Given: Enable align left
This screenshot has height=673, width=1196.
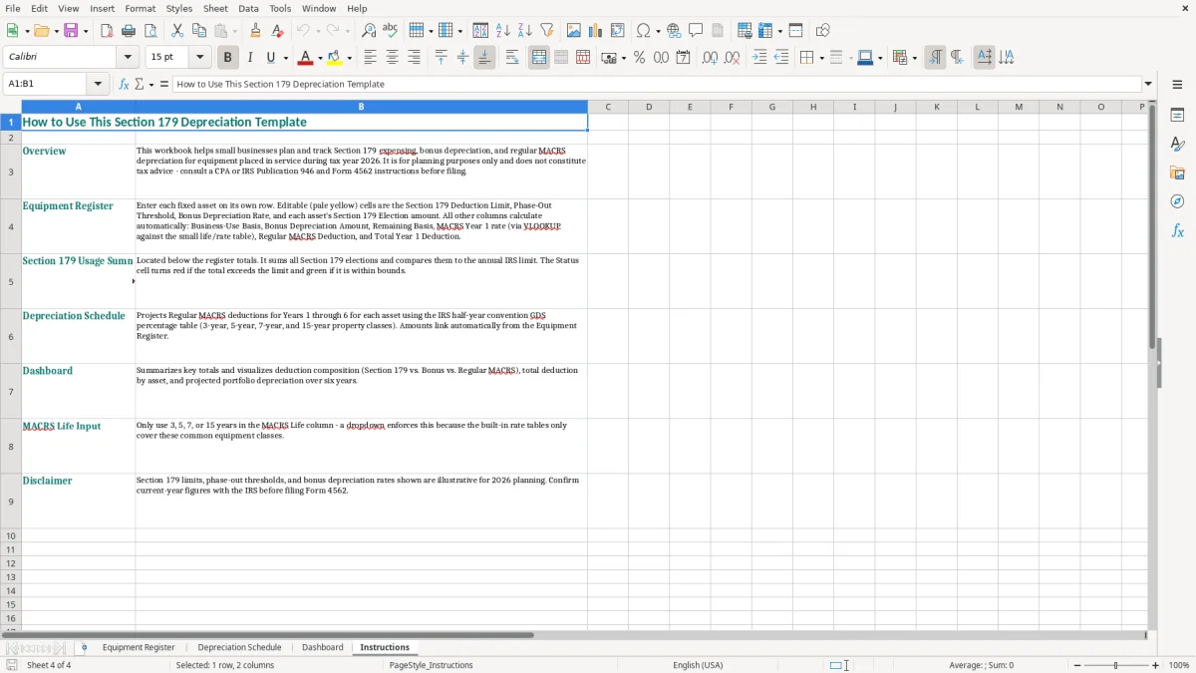Looking at the screenshot, I should [x=370, y=58].
